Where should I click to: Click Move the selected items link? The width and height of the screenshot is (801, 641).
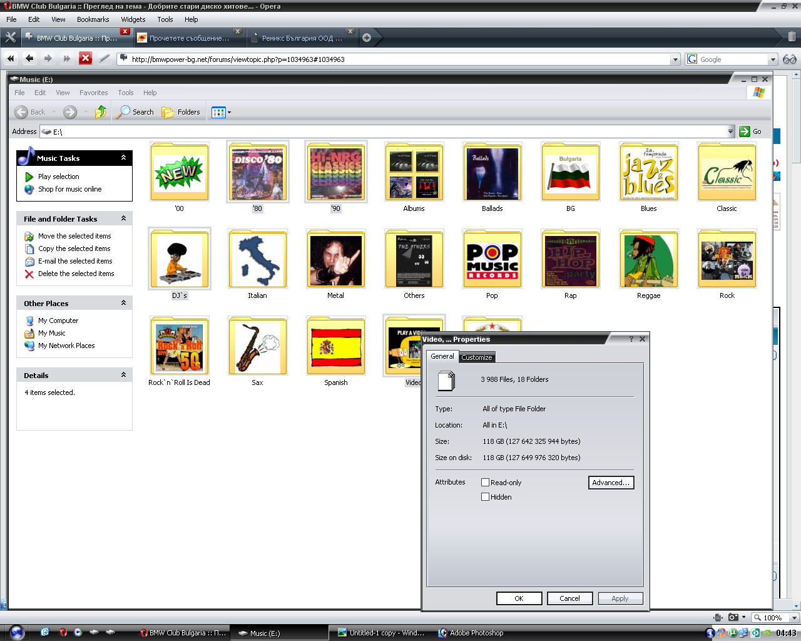click(x=74, y=236)
